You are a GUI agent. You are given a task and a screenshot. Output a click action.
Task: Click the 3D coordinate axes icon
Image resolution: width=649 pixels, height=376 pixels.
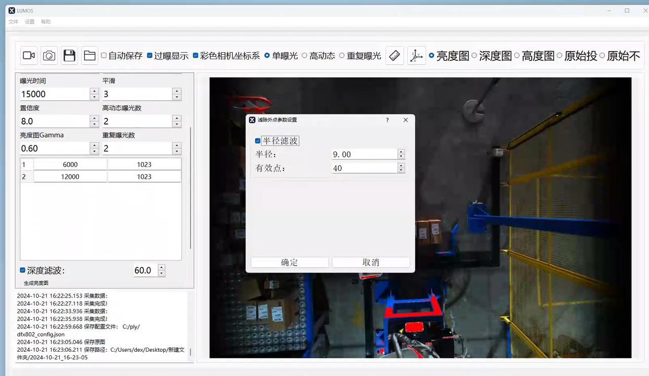(416, 56)
